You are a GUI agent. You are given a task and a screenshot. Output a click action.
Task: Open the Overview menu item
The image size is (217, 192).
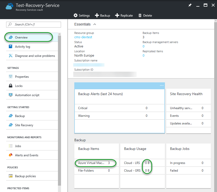coord(32,37)
